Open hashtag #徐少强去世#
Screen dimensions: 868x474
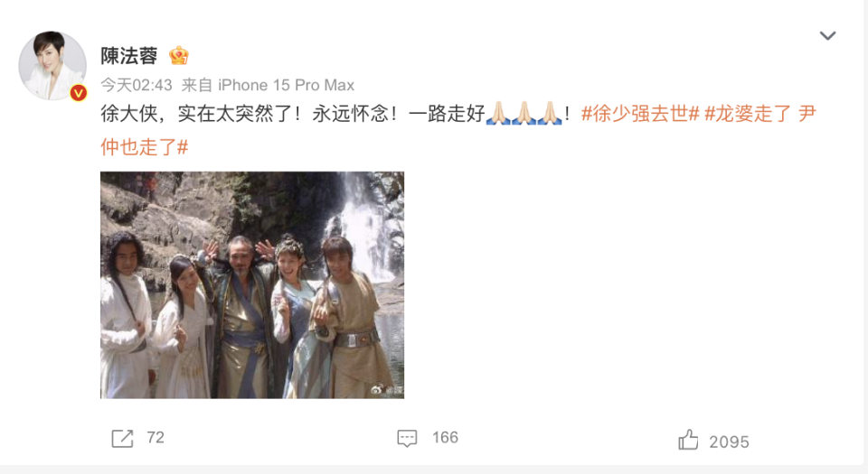pos(640,114)
